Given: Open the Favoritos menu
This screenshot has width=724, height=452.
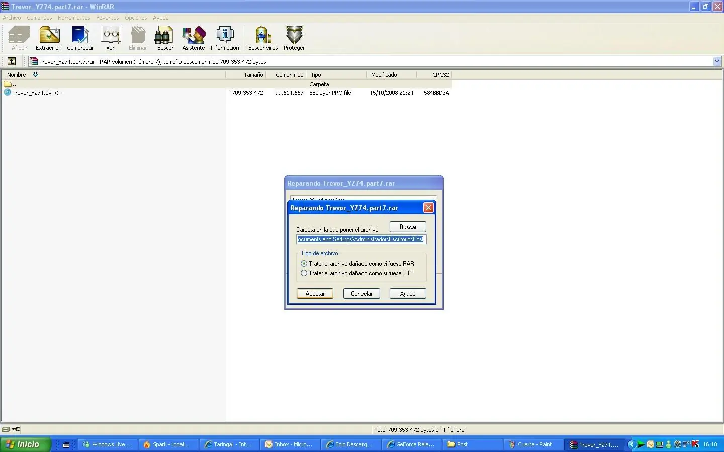Looking at the screenshot, I should coord(108,18).
